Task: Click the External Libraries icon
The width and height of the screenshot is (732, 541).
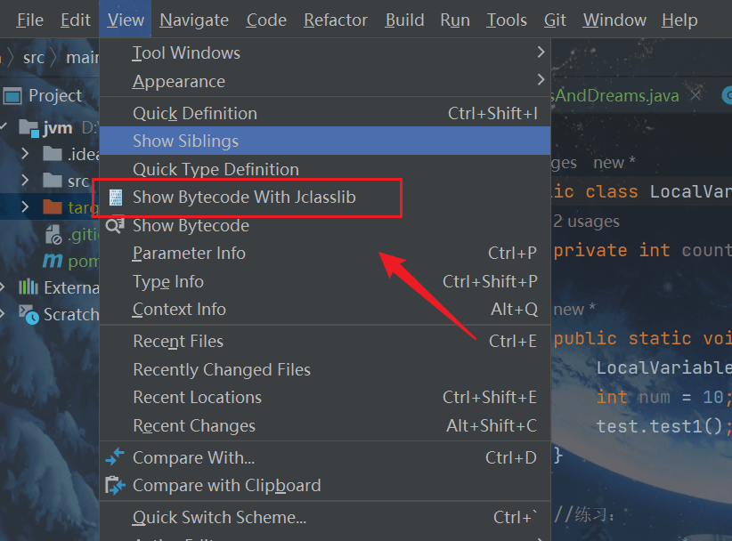Action: tap(29, 287)
